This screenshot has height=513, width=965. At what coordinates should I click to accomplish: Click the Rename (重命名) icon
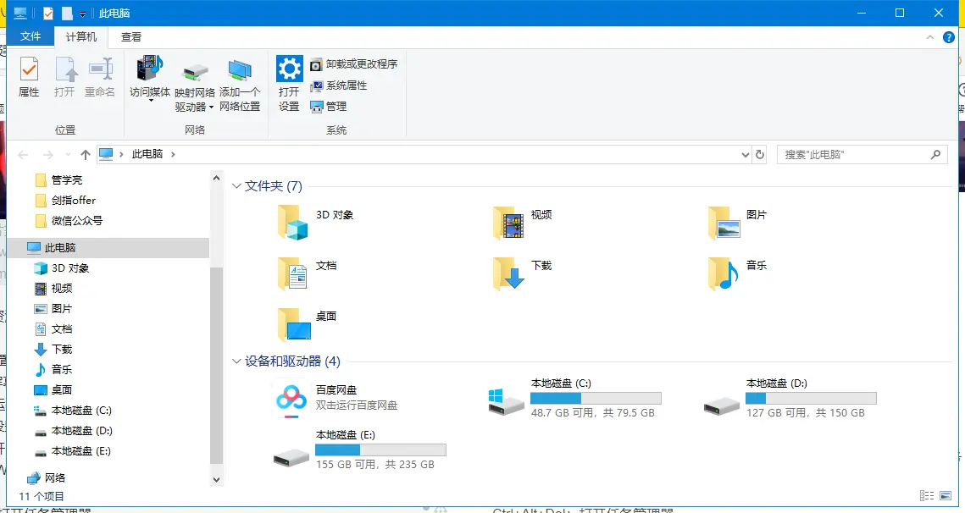99,76
